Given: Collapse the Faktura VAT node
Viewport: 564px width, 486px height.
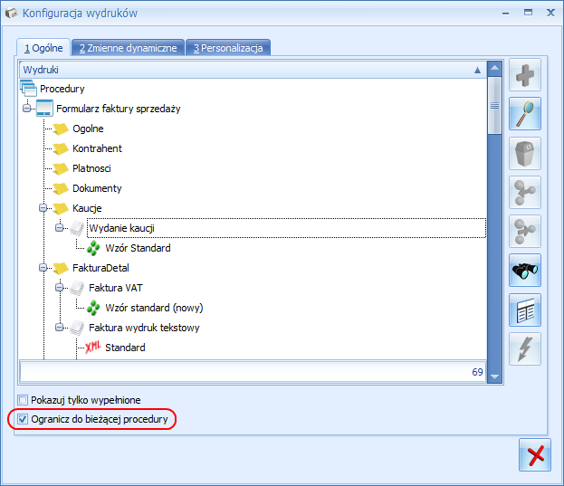Looking at the screenshot, I should coord(60,288).
